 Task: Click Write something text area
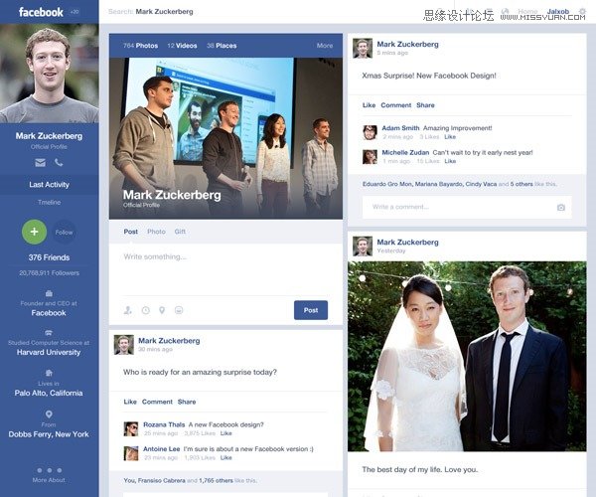click(225, 270)
